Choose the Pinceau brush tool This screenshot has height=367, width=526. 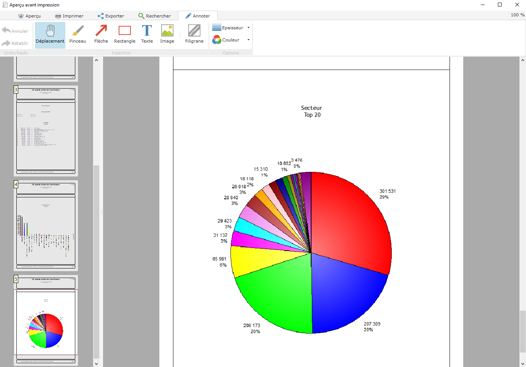pos(78,35)
